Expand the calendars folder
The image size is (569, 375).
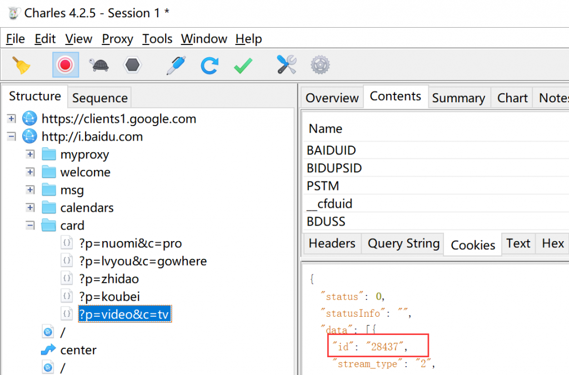coord(31,207)
